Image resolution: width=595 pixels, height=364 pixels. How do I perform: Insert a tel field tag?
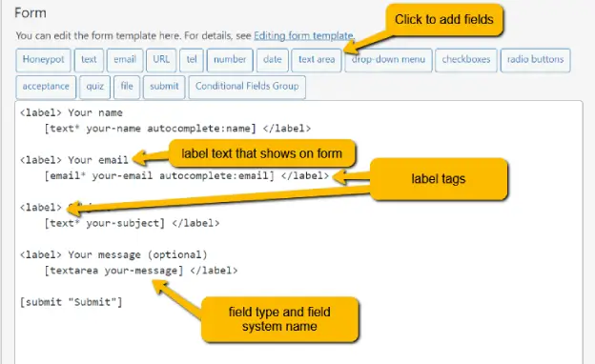pyautogui.click(x=192, y=60)
